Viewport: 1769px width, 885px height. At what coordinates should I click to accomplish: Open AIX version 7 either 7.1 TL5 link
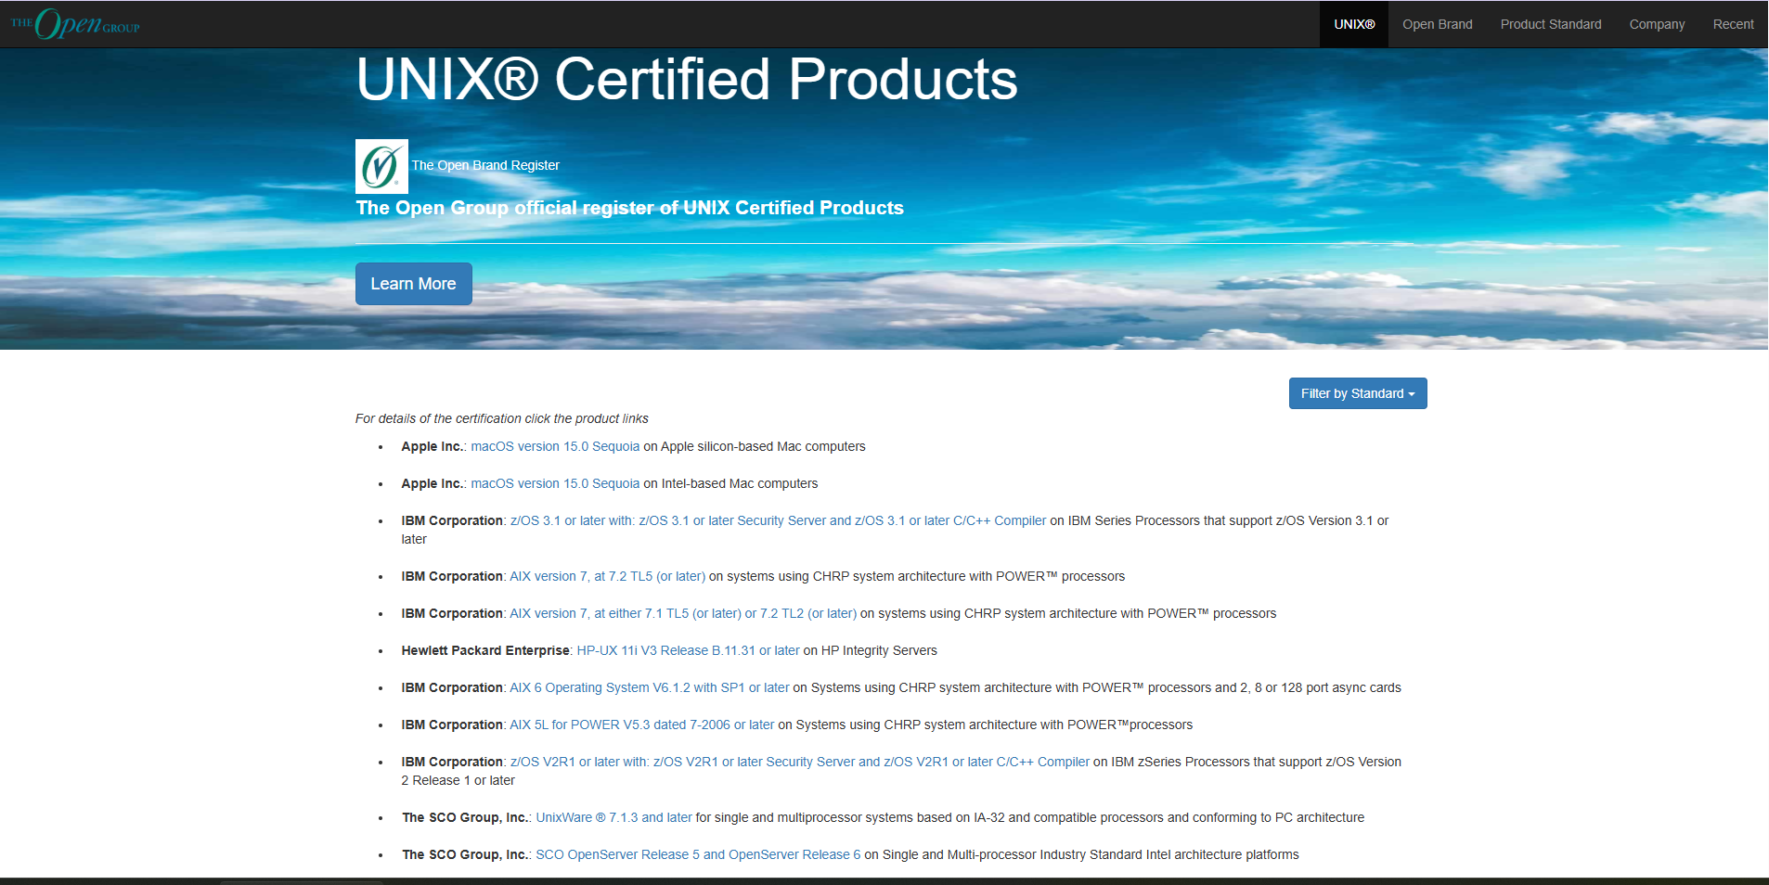(683, 613)
